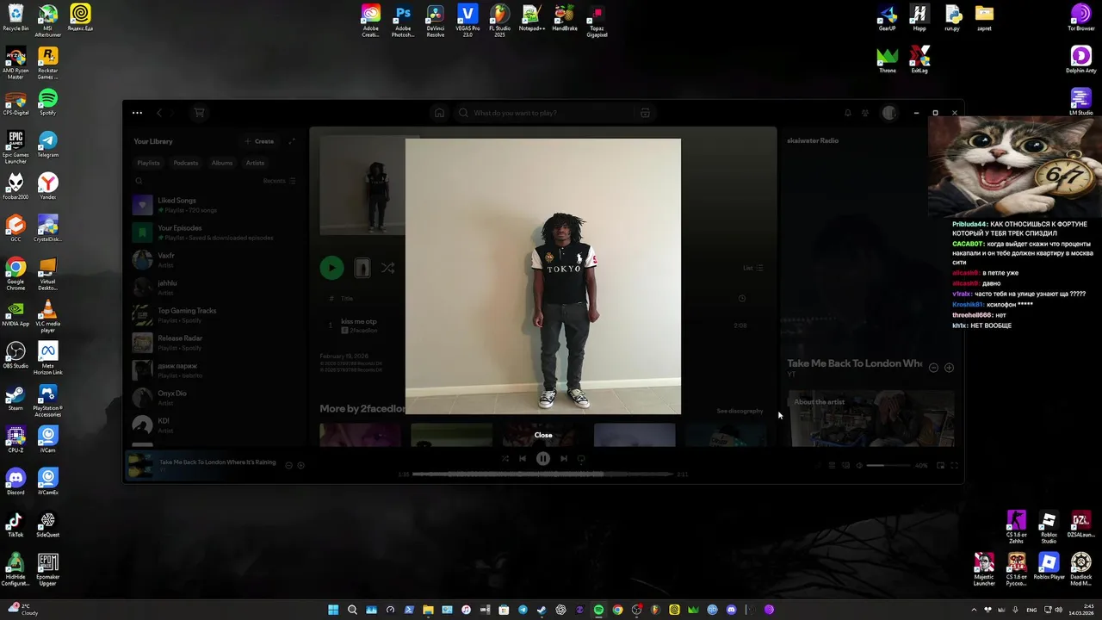Open TikTok desktop shortcut

[15, 524]
